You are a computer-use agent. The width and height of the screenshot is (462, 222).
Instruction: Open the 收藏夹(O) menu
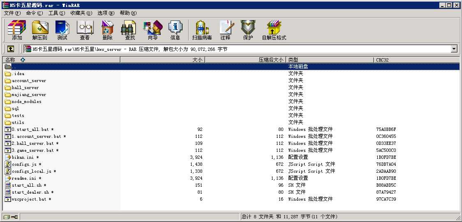(81, 13)
